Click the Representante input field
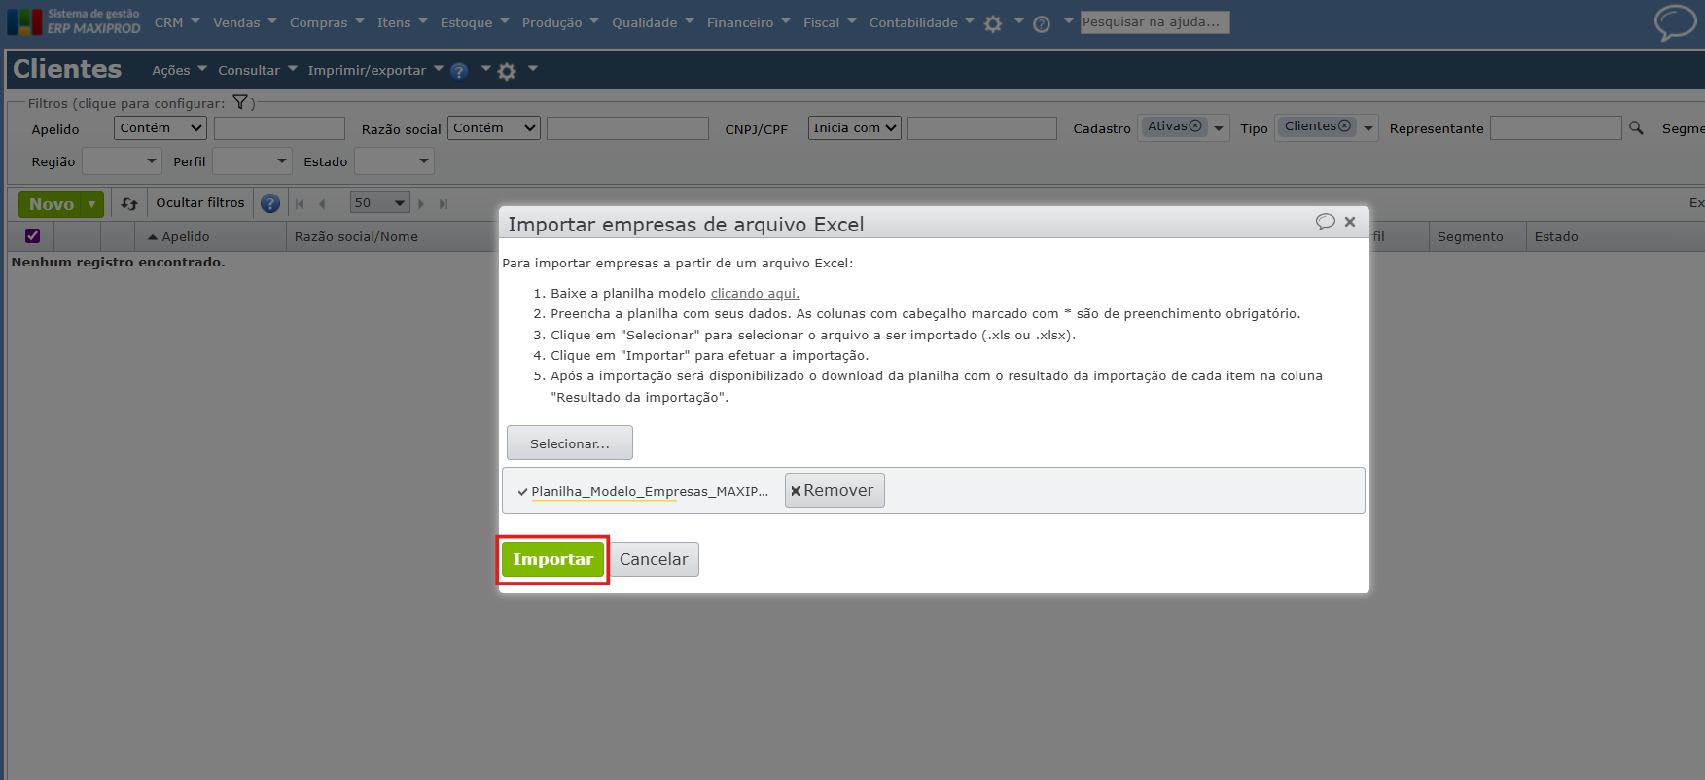The height and width of the screenshot is (780, 1705). click(1556, 127)
